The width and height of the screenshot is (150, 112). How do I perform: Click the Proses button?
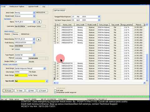pyautogui.click(x=8, y=91)
